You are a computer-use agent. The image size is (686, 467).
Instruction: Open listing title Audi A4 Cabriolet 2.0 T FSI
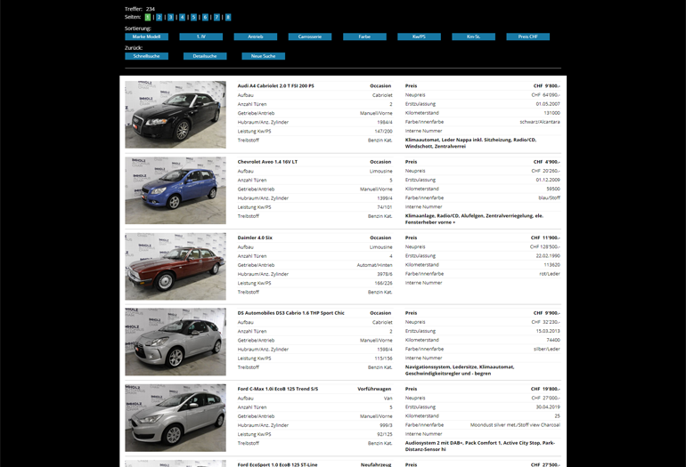[x=275, y=86]
